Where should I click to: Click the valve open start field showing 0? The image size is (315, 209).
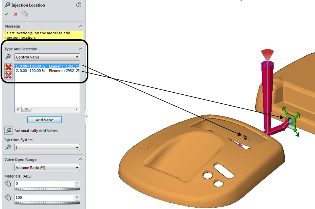[x=44, y=184]
